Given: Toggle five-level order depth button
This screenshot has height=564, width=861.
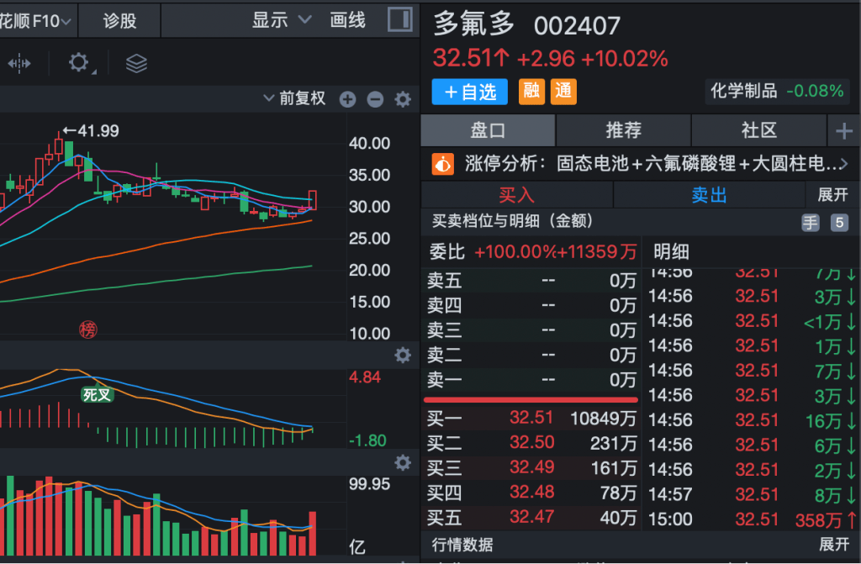Looking at the screenshot, I should pos(839,223).
